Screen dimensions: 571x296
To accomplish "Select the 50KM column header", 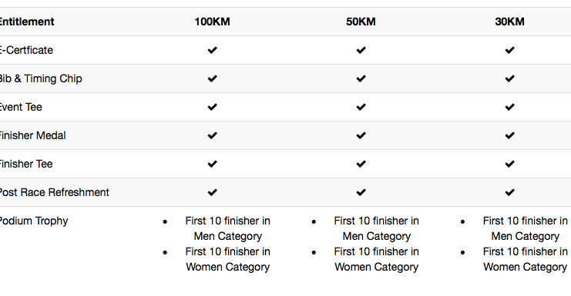I will point(361,22).
